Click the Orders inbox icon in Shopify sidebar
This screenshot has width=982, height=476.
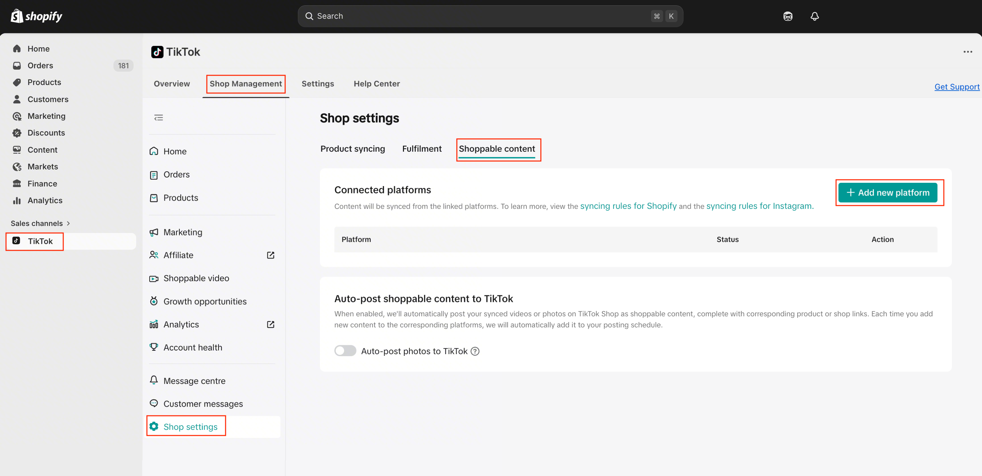17,66
